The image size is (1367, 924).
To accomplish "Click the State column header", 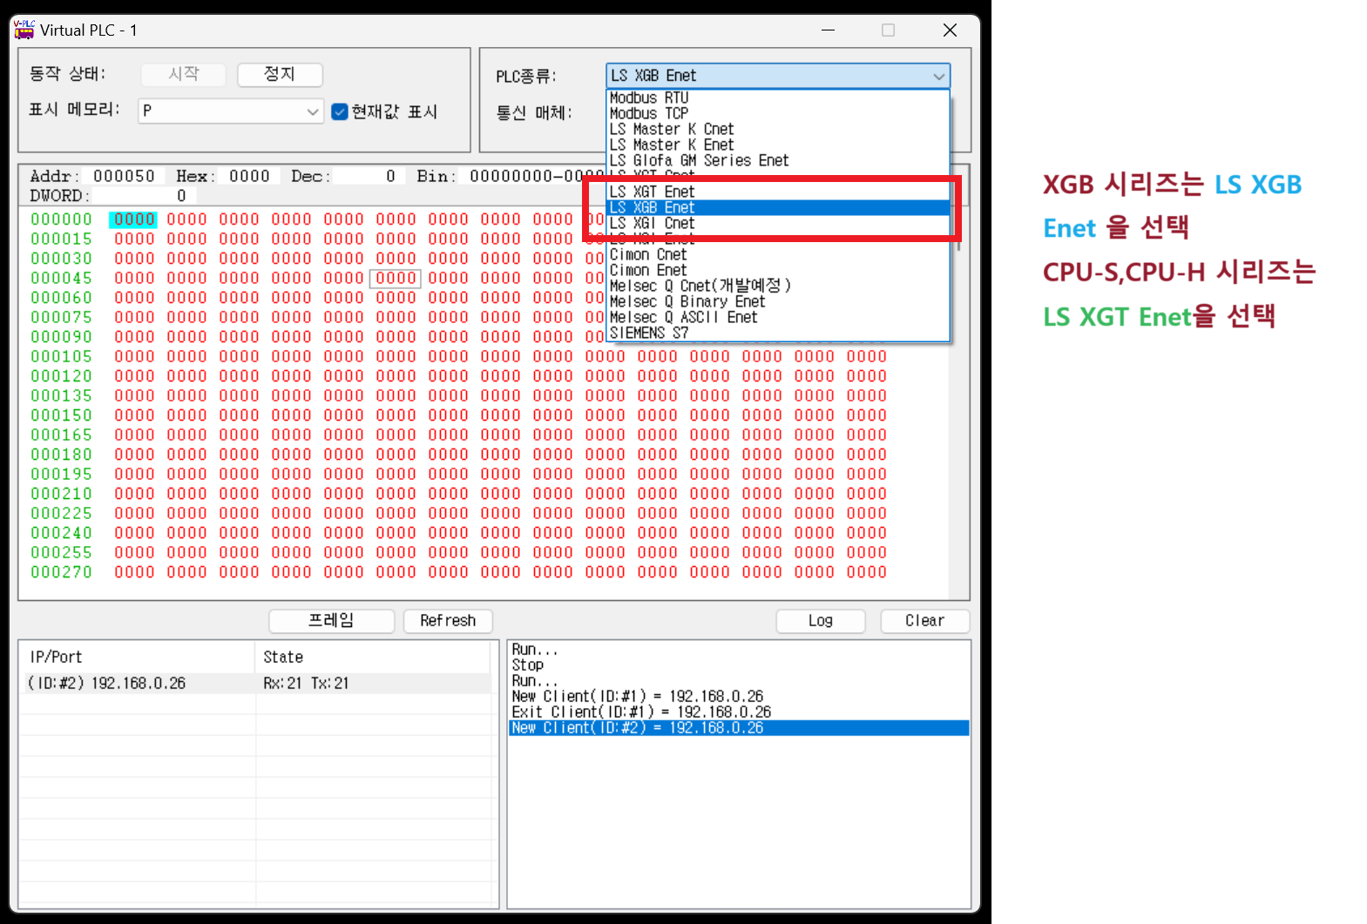I will click(373, 657).
